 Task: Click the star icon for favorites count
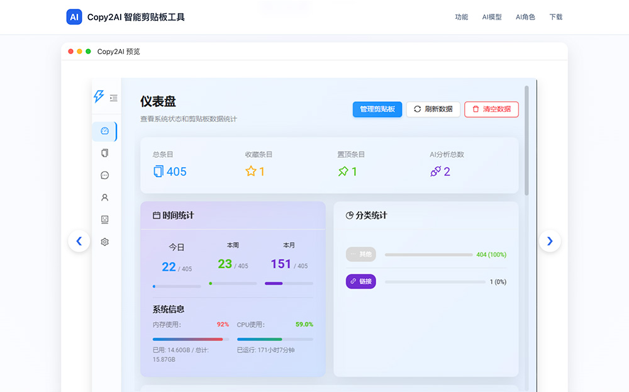pyautogui.click(x=251, y=171)
